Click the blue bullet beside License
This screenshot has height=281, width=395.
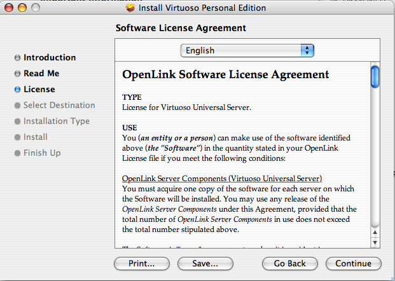coord(17,90)
